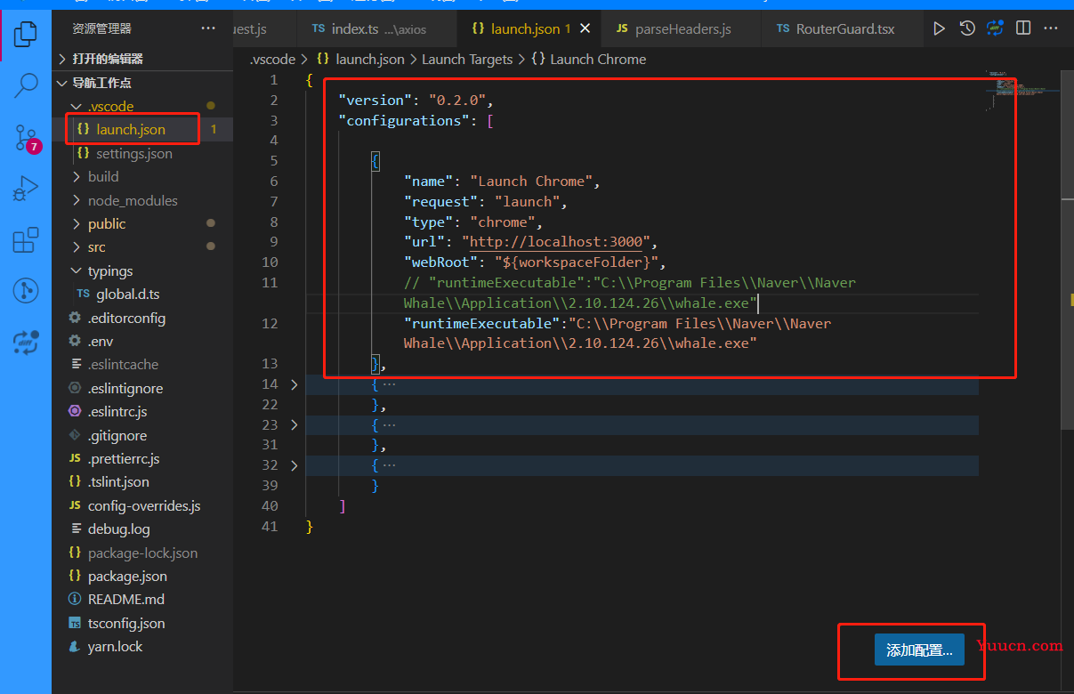
Task: Open the Search view icon
Action: 26,85
